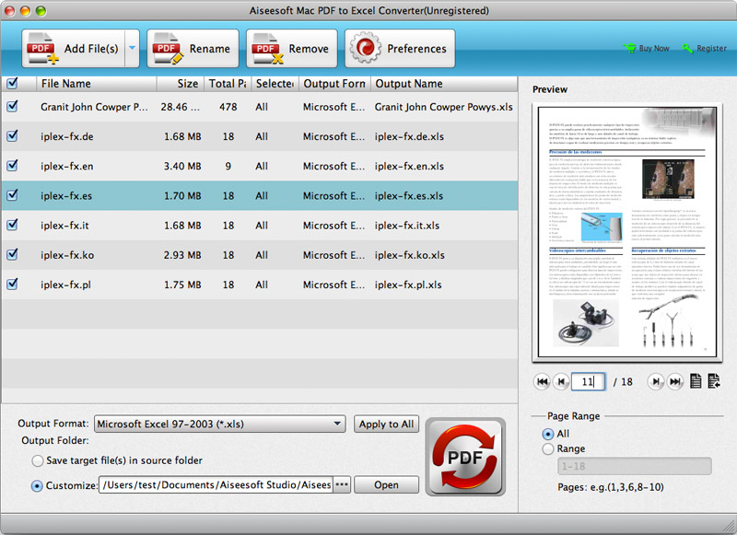Click the Buy Now cart link
737x535 pixels.
click(647, 48)
